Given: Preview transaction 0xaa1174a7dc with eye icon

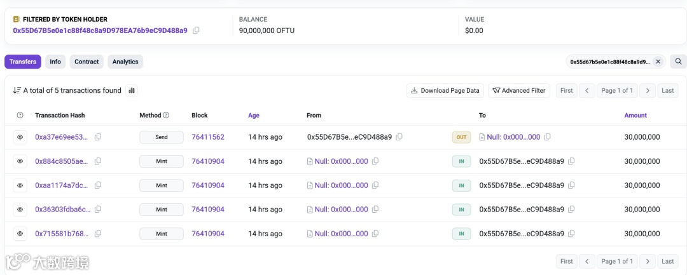Looking at the screenshot, I should click(x=20, y=185).
